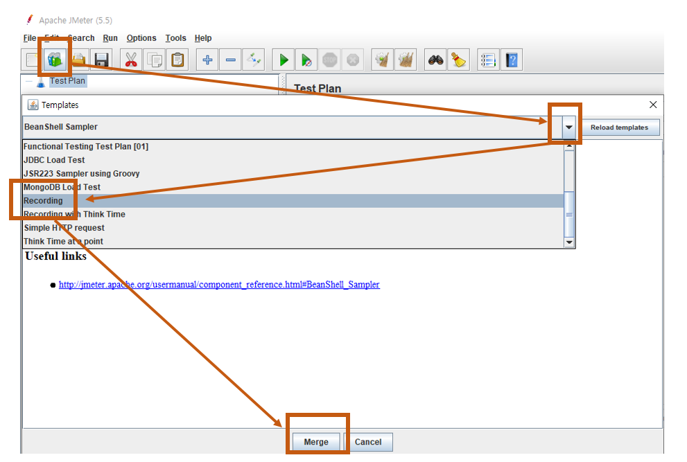
Task: Click Start no pauses icon
Action: coord(306,60)
